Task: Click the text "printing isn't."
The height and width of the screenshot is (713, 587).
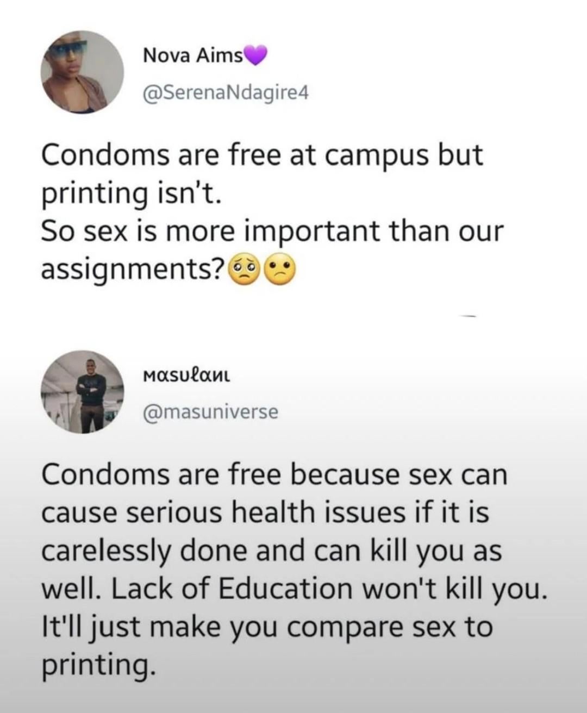Action: tap(131, 193)
